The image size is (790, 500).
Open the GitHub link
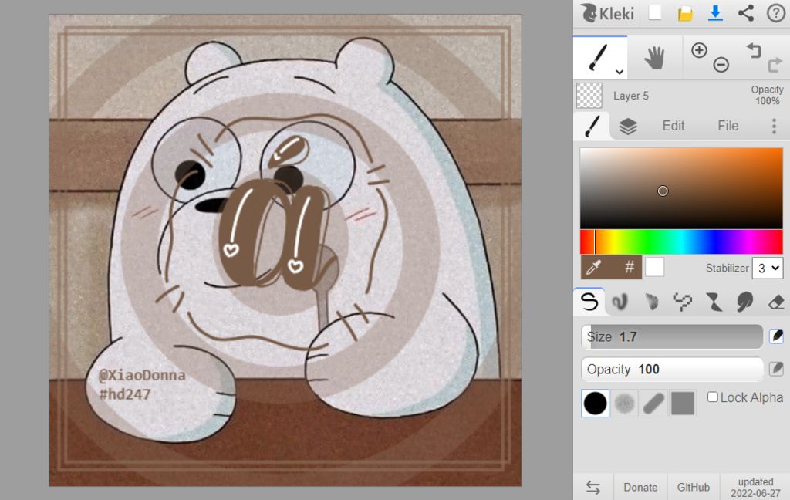[694, 488]
